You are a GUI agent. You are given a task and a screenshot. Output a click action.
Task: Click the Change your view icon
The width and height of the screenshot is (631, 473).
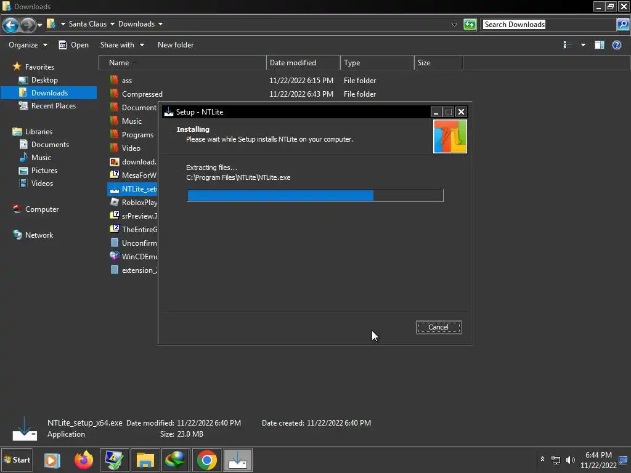coord(568,45)
